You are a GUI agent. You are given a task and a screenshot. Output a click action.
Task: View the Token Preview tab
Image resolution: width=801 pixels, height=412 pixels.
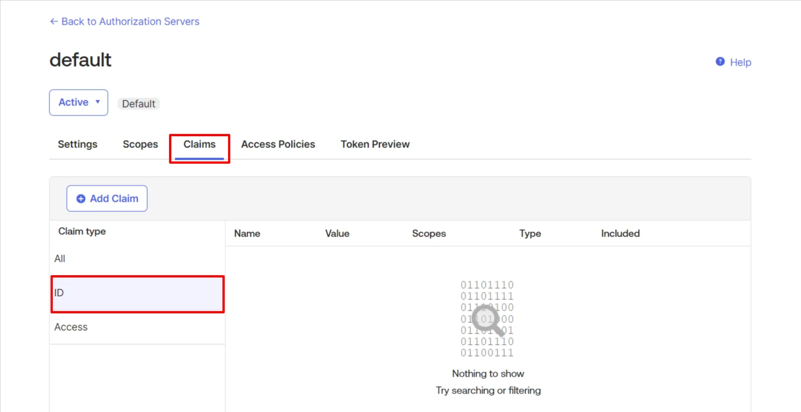point(375,144)
